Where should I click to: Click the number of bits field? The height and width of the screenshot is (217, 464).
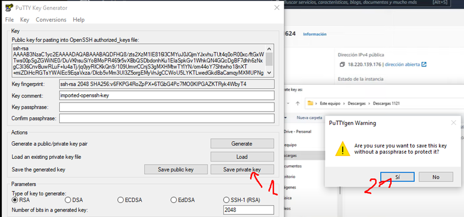click(249, 210)
